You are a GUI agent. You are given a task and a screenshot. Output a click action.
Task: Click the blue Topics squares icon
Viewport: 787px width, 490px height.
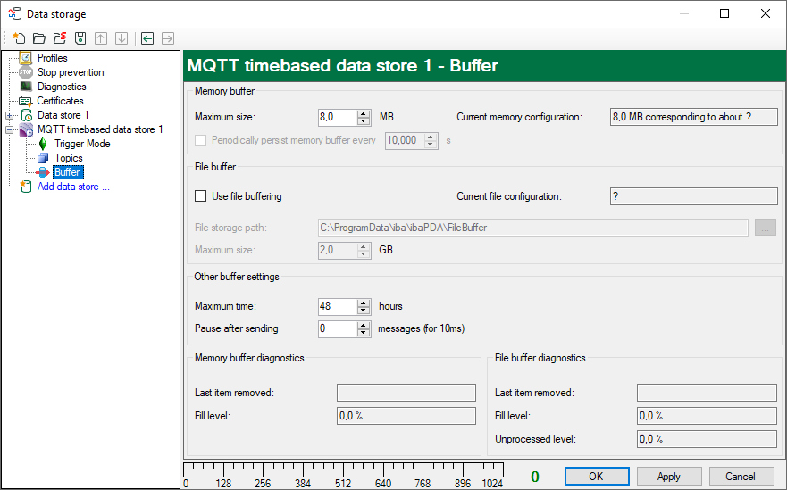pyautogui.click(x=43, y=158)
